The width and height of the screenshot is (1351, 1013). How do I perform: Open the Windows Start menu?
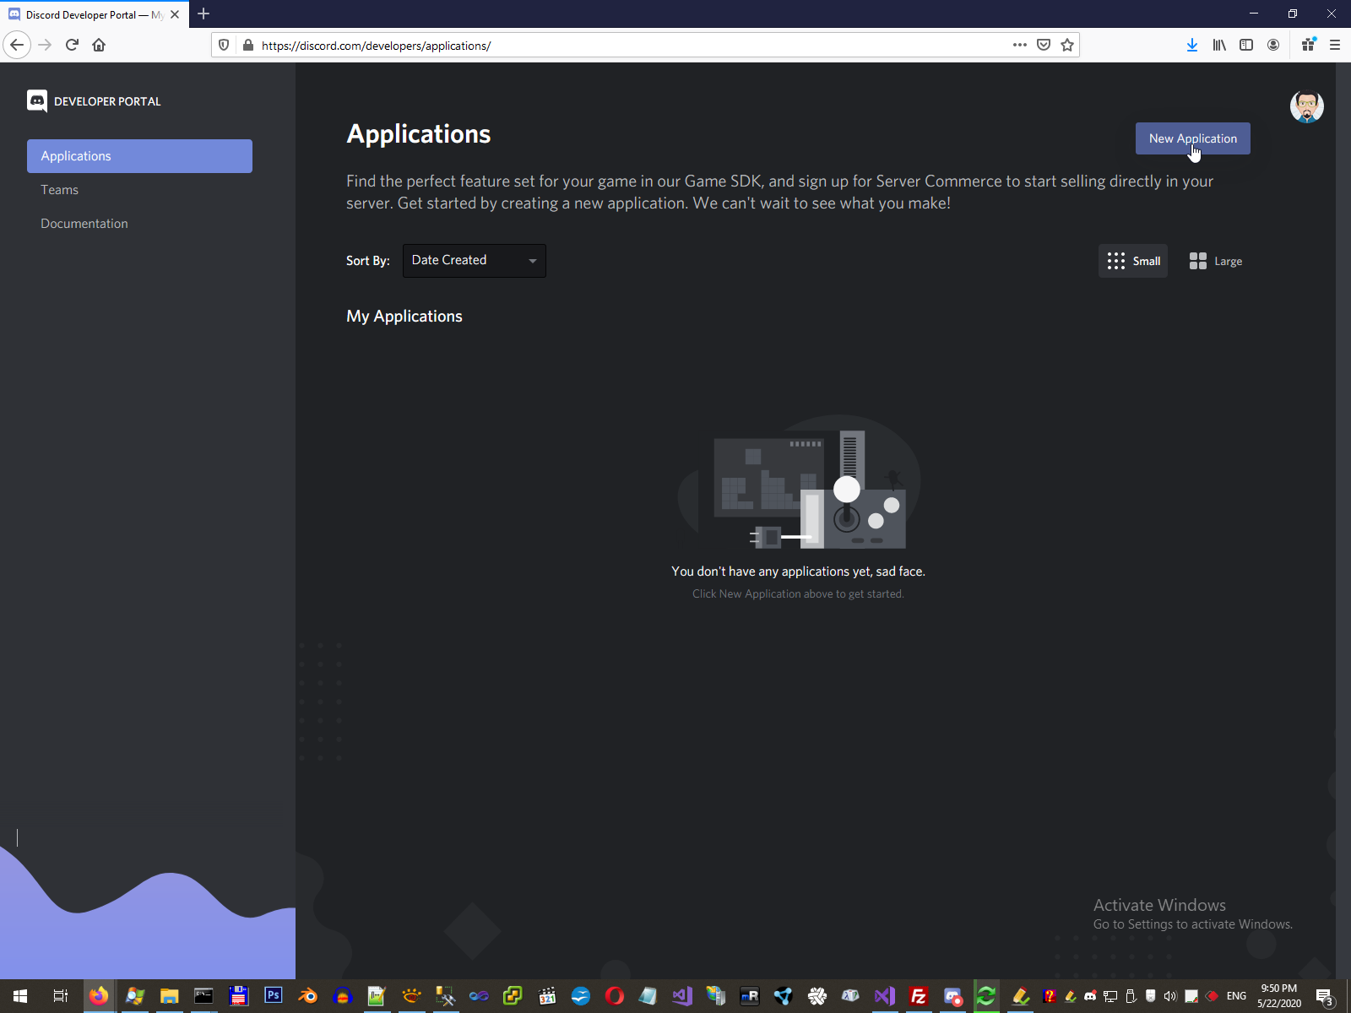pos(20,996)
